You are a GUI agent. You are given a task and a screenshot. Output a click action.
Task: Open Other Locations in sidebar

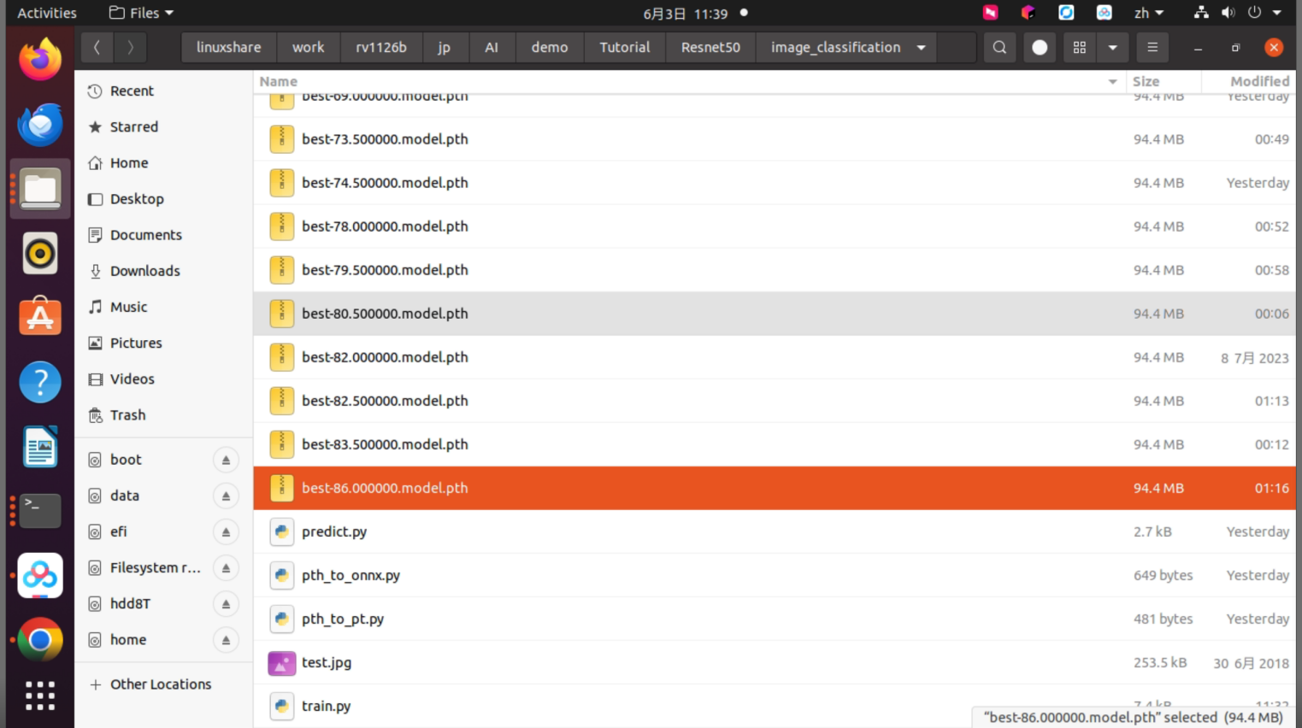[160, 684]
